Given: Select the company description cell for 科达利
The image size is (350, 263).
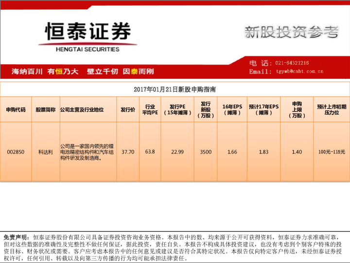Looking at the screenshot, I should pyautogui.click(x=87, y=152).
